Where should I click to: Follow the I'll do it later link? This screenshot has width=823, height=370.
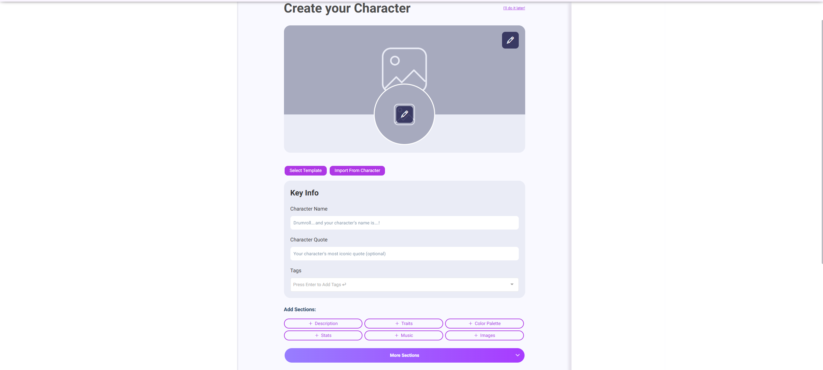pos(514,8)
